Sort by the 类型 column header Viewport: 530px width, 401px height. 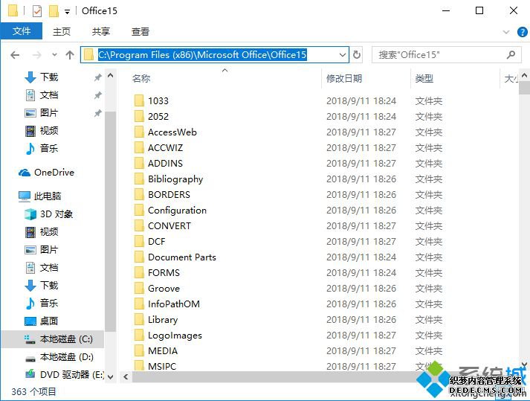point(424,79)
